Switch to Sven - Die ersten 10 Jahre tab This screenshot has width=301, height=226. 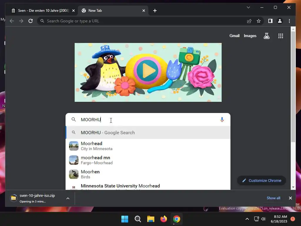(x=41, y=11)
